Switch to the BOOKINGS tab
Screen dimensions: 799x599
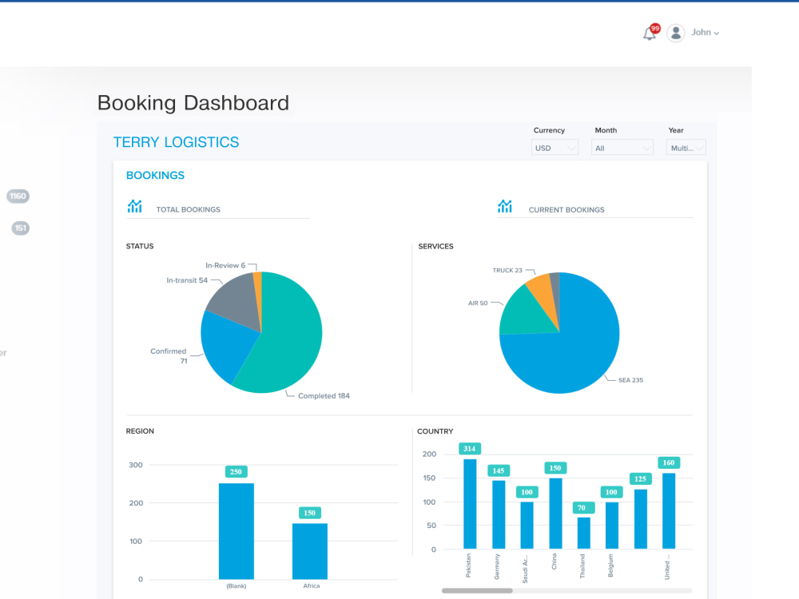pos(154,175)
